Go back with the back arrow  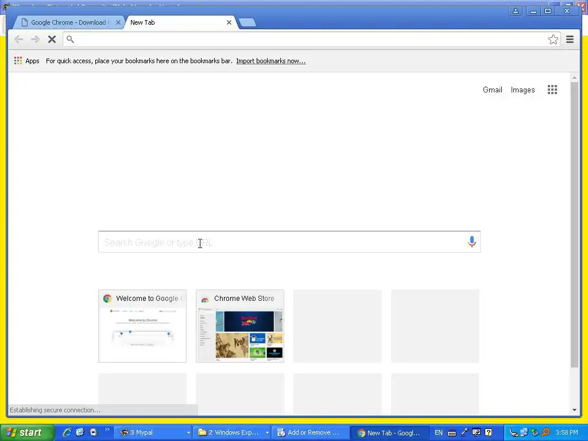(18, 40)
